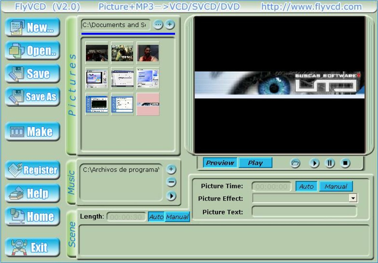Select the bearded man portrait thumbnail
Image resolution: width=378 pixels, height=263 pixels.
click(x=148, y=53)
